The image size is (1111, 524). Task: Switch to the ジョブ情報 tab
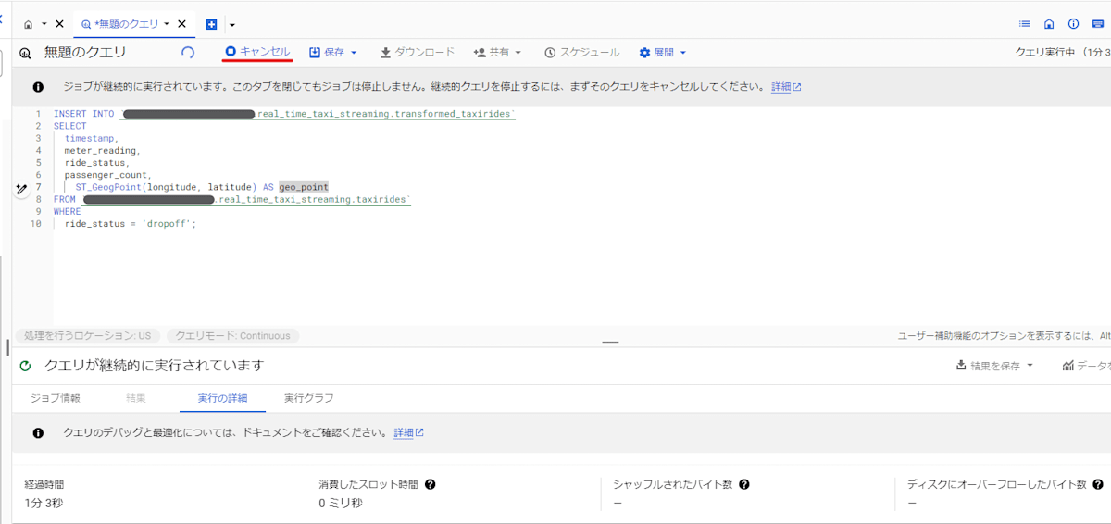click(56, 398)
